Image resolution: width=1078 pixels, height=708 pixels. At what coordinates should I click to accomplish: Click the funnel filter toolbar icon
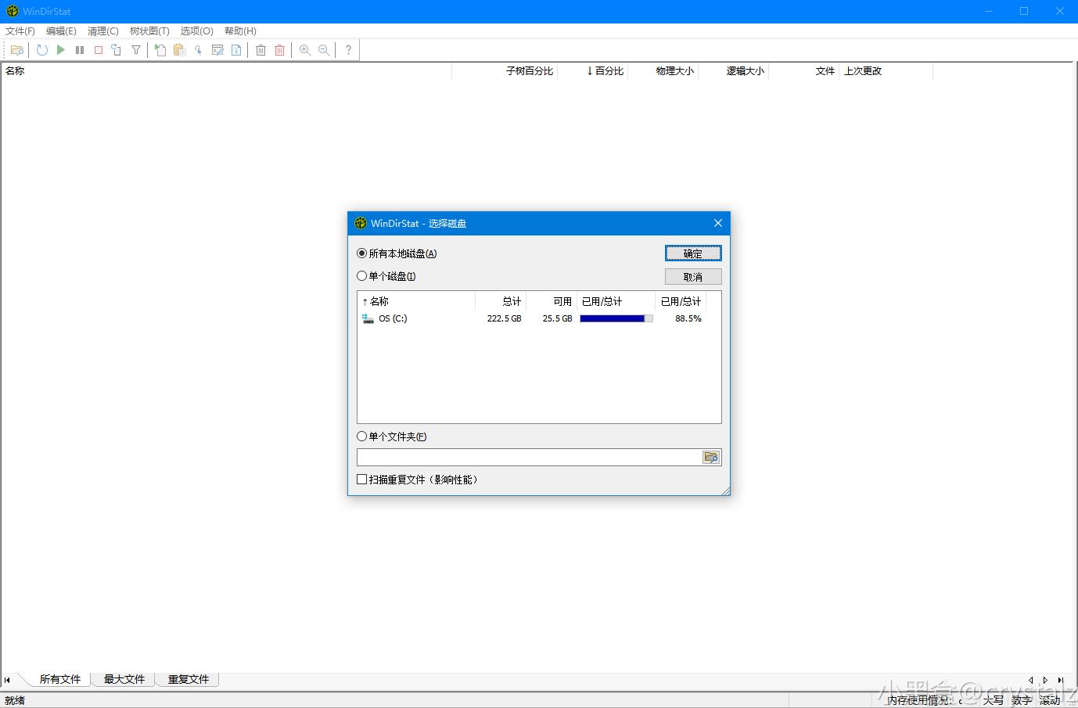tap(136, 50)
